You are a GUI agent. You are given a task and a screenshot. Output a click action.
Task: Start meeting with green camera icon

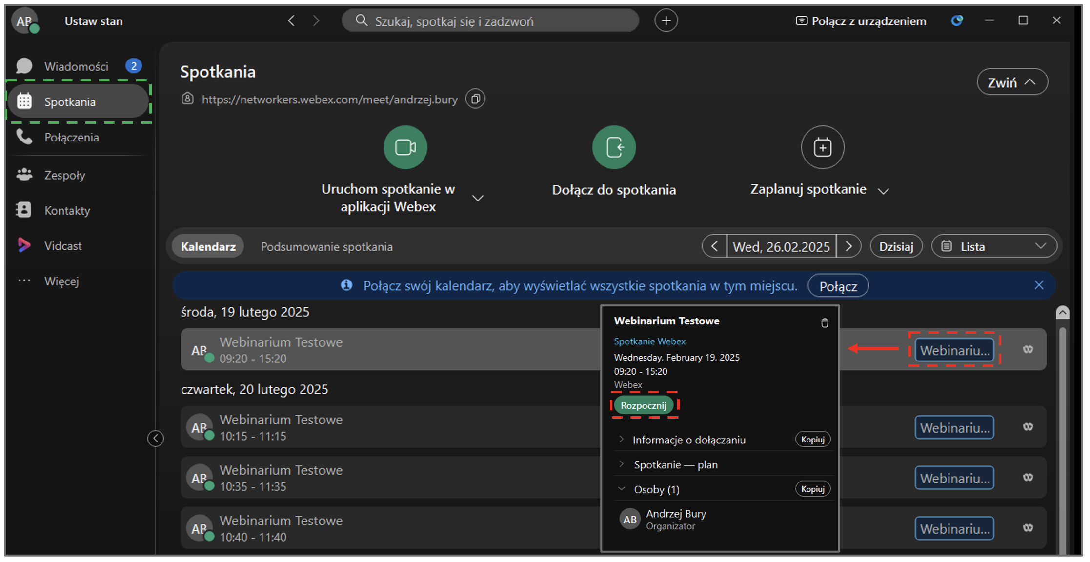point(405,147)
